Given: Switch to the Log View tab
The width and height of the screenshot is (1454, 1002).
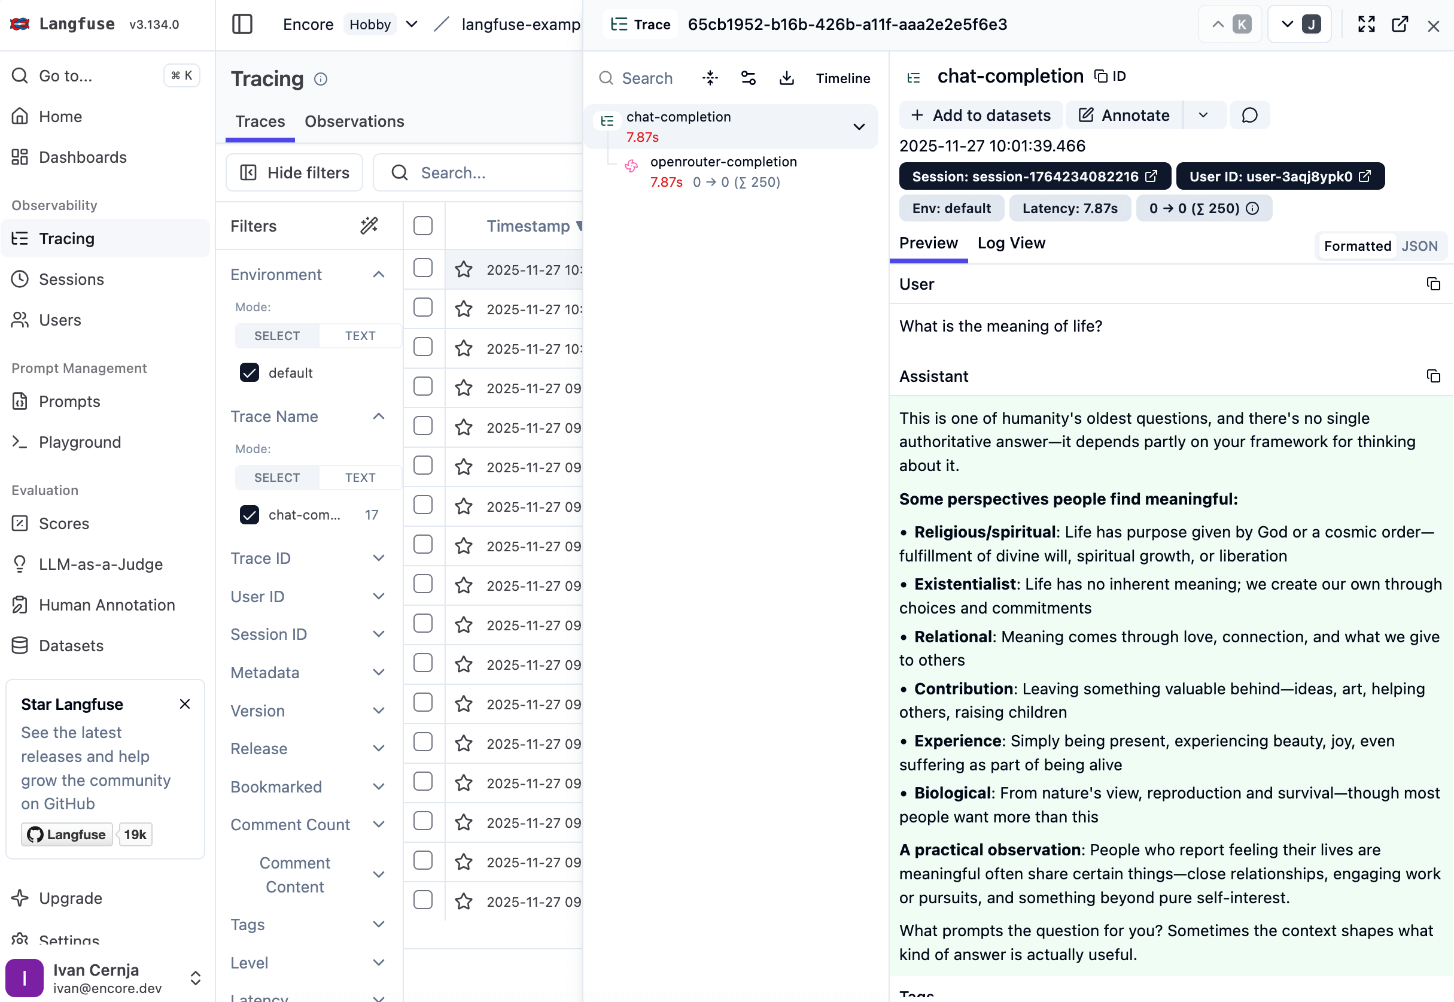Looking at the screenshot, I should pyautogui.click(x=1011, y=243).
